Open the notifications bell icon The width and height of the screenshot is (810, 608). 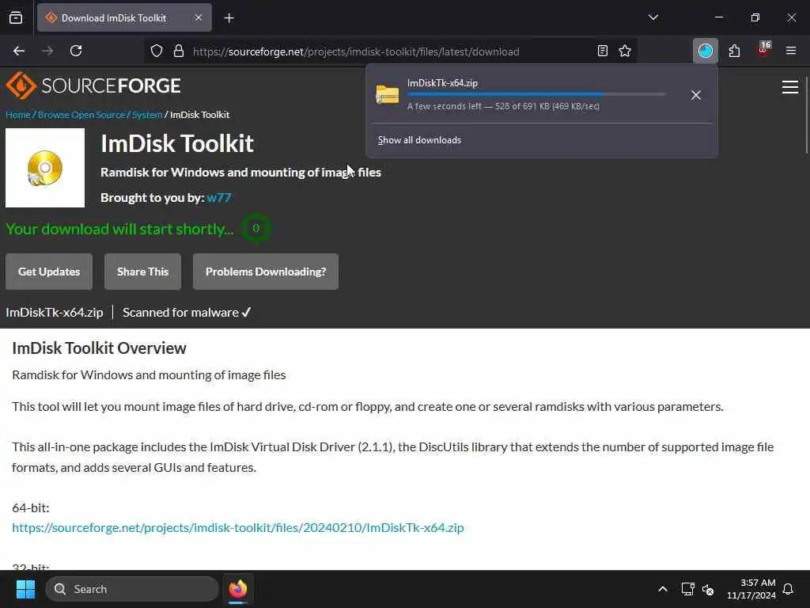(789, 589)
